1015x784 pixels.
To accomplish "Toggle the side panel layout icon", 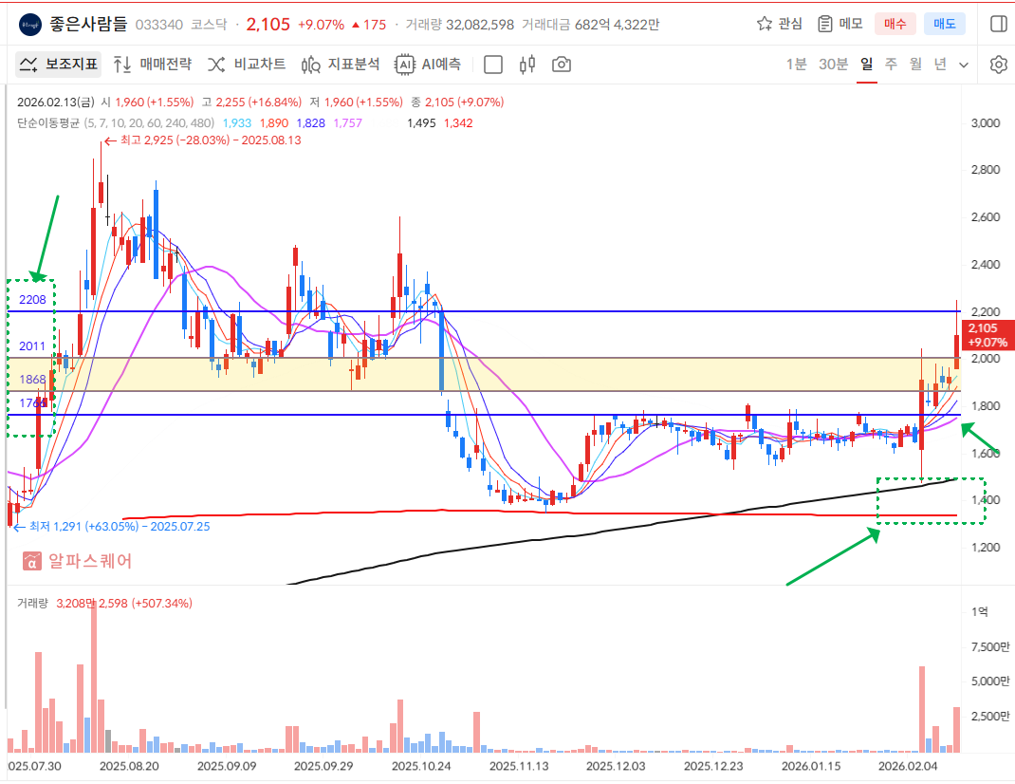I will click(997, 24).
